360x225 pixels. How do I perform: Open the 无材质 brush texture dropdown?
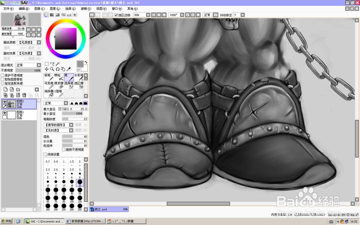71,130
